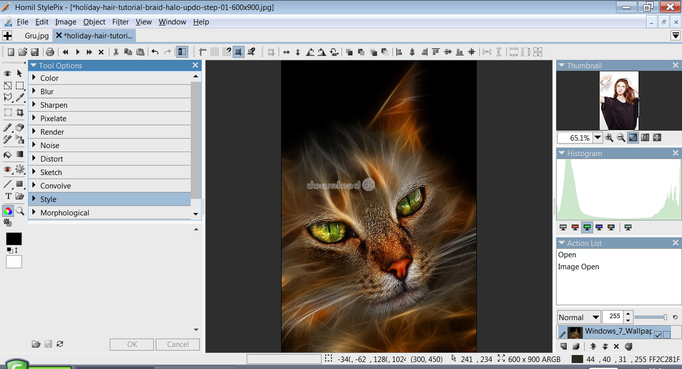The width and height of the screenshot is (682, 369).
Task: Click the Flip Horizontal arrow icon
Action: 286,52
